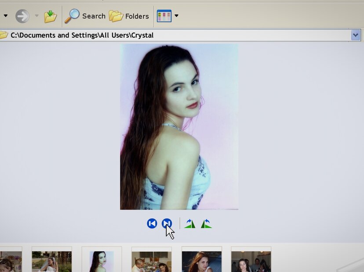Go up one folder level

coord(51,16)
